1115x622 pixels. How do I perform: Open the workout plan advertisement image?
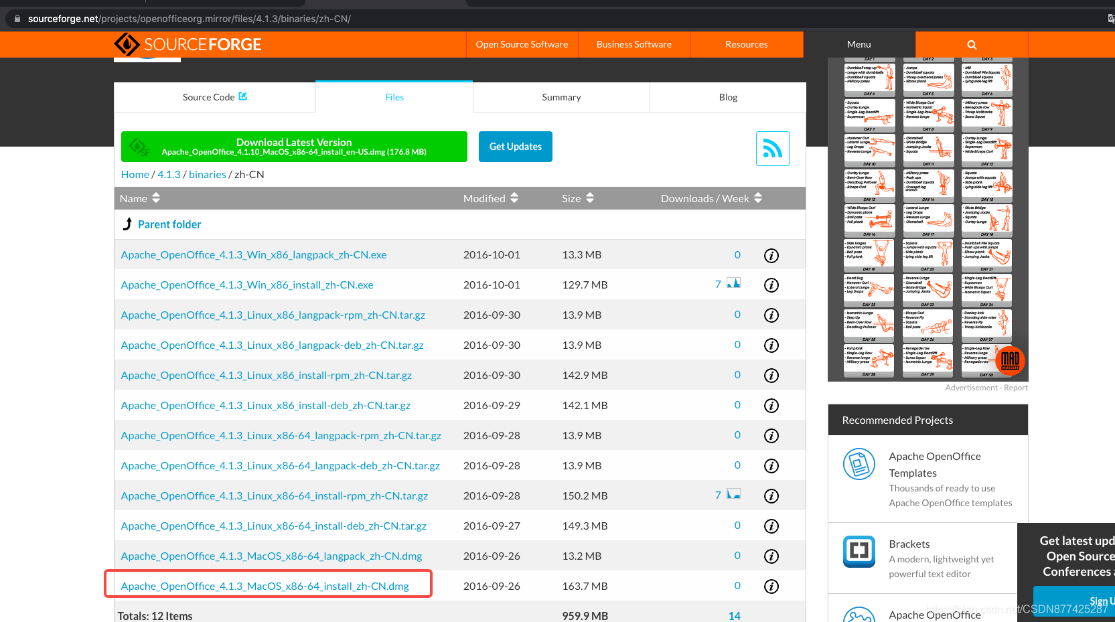point(928,220)
